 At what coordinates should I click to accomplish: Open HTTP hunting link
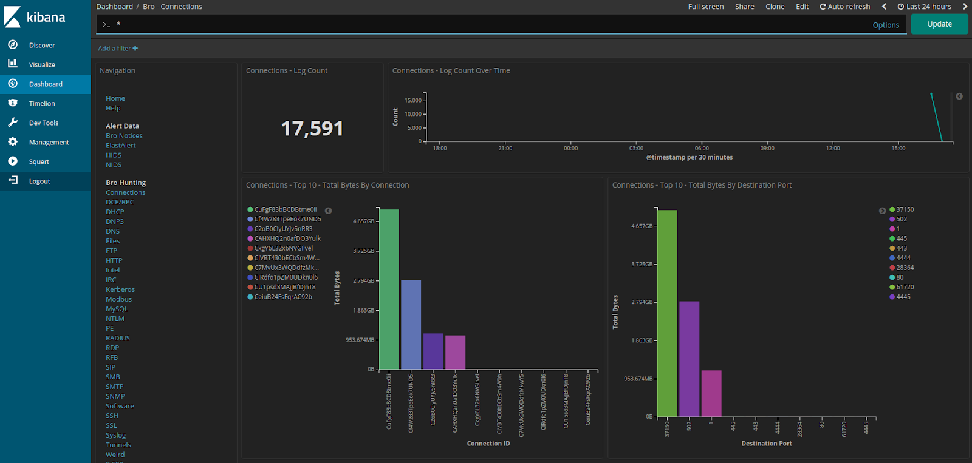pos(114,260)
